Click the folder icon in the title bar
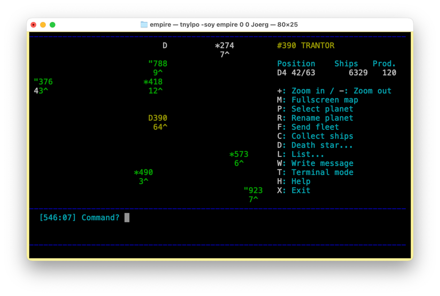This screenshot has width=440, height=296. 144,25
